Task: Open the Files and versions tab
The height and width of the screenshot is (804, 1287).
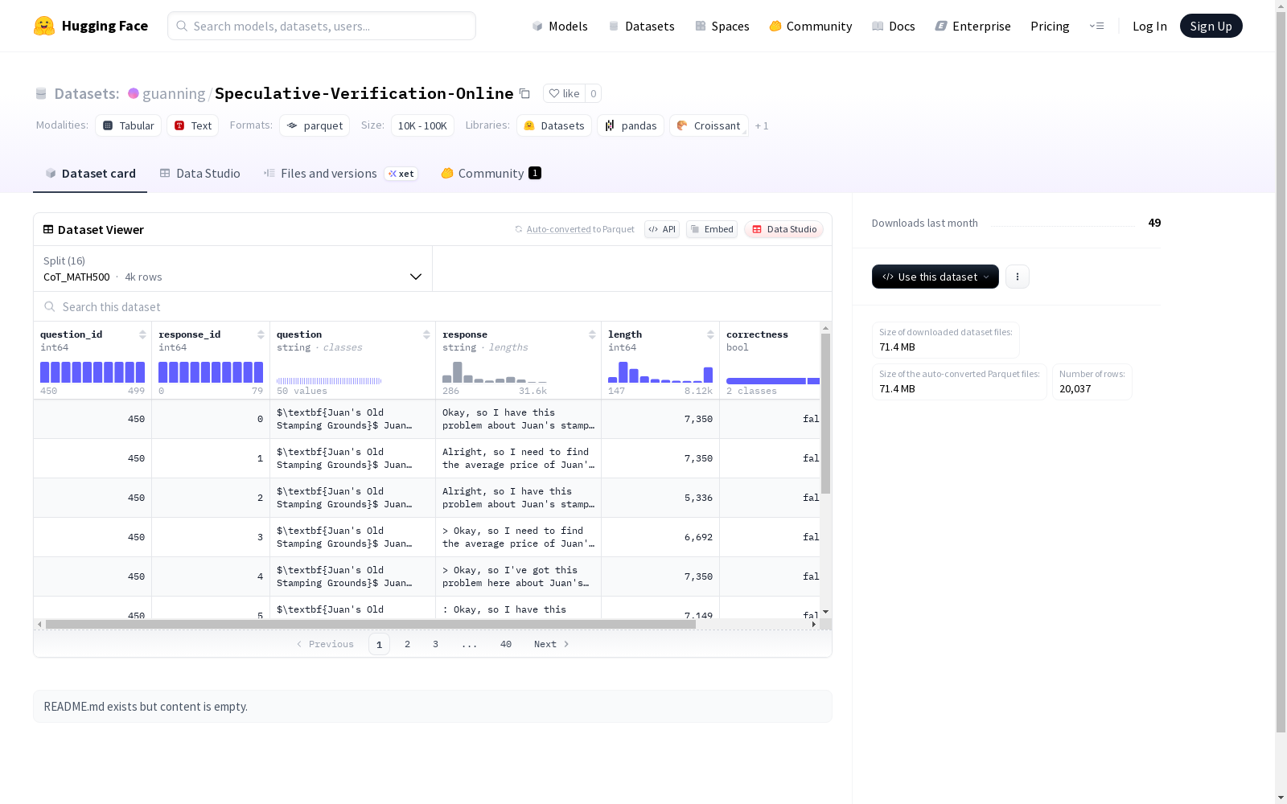Action: 340,174
